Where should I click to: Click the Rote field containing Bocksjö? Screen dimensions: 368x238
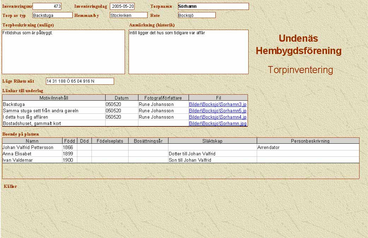(197, 15)
